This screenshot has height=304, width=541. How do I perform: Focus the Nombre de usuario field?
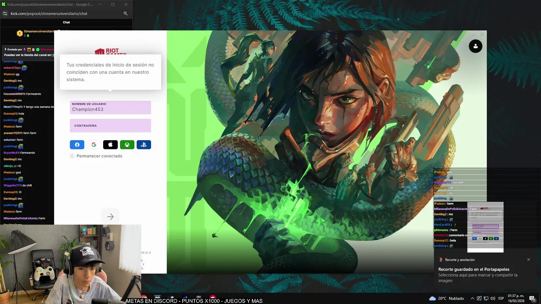pyautogui.click(x=110, y=107)
